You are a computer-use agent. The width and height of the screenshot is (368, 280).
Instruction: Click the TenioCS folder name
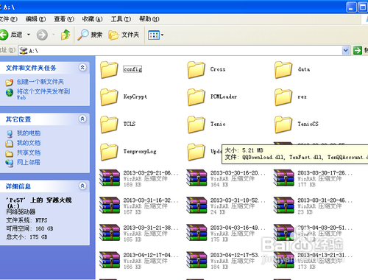click(x=308, y=124)
